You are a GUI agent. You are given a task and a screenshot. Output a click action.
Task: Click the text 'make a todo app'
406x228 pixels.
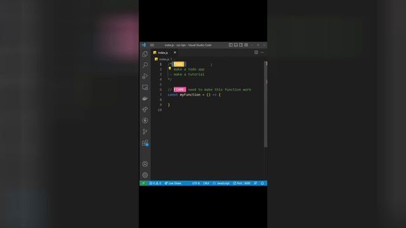point(189,69)
